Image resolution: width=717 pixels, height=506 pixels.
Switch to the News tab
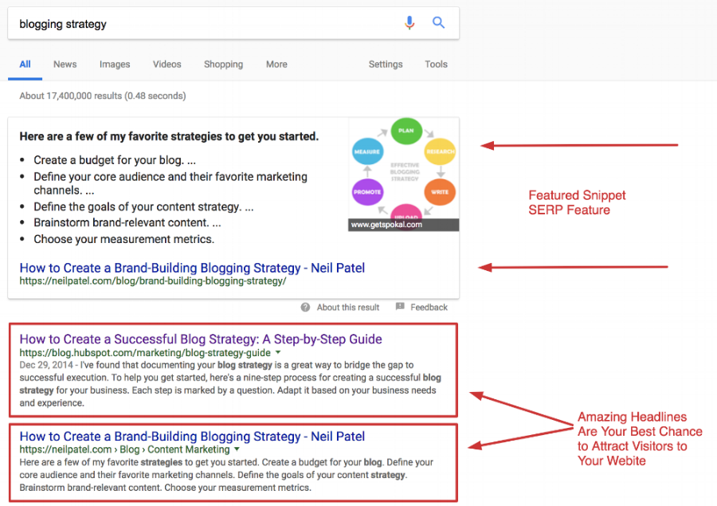65,65
